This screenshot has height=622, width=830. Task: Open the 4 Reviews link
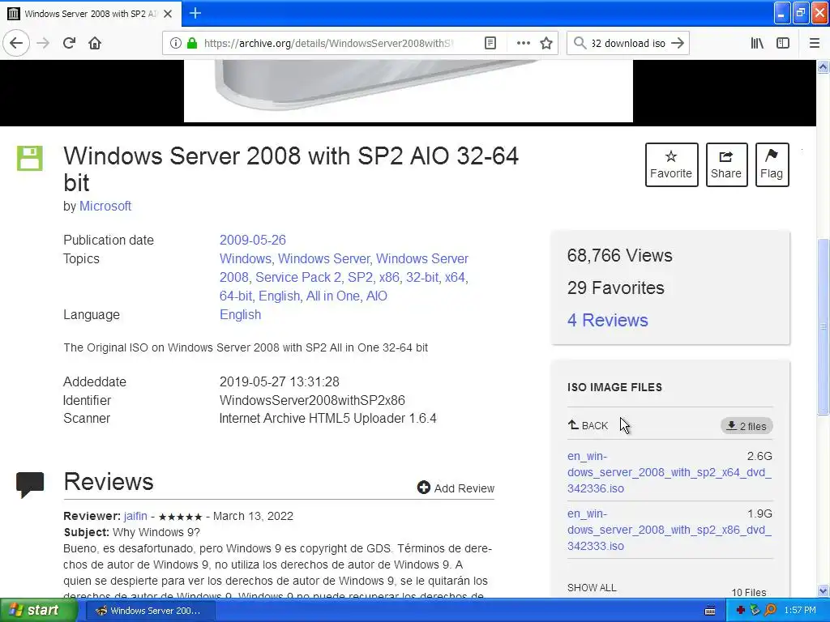[607, 320]
